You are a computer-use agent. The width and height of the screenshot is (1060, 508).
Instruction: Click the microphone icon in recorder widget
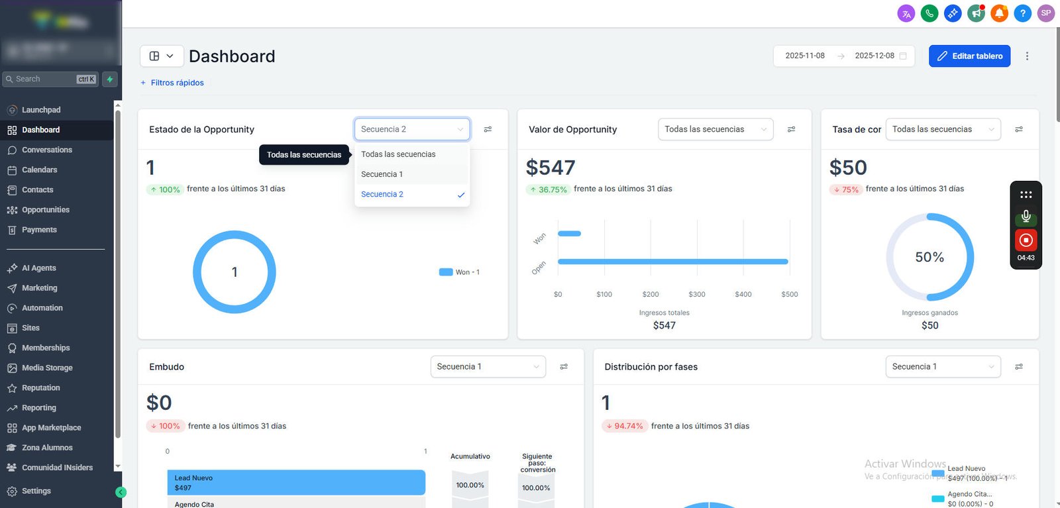(x=1026, y=217)
